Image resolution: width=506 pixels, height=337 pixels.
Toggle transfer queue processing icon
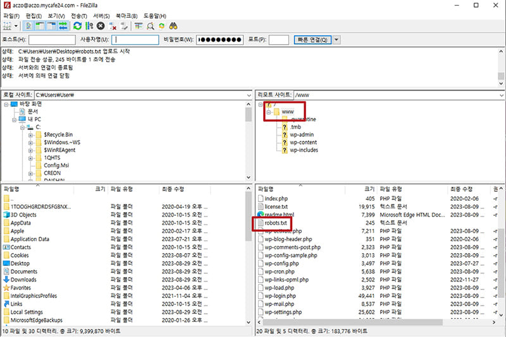click(x=89, y=26)
